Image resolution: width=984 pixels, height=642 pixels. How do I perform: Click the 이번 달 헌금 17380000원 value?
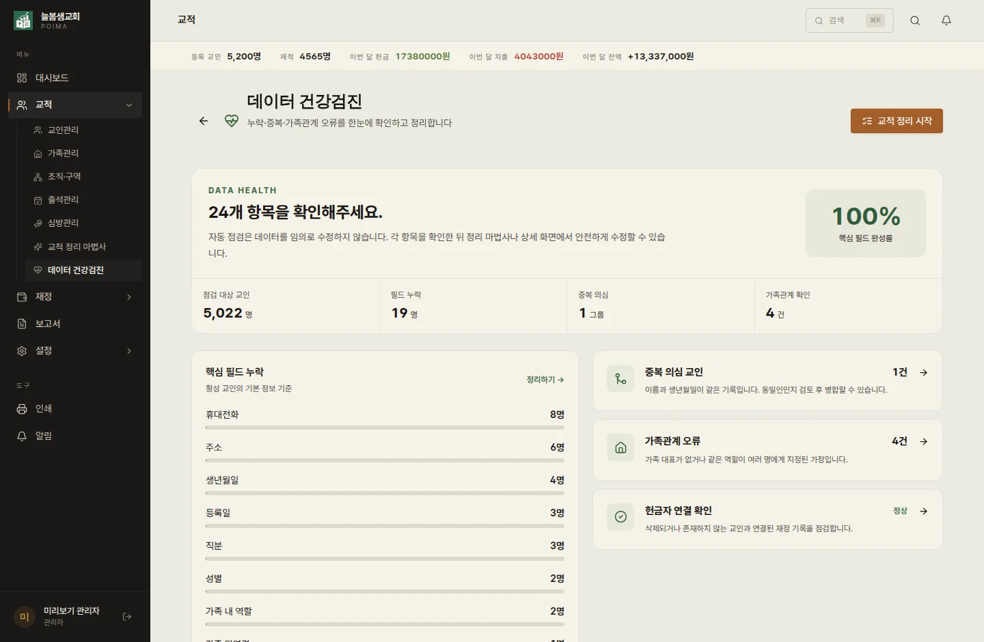point(422,57)
